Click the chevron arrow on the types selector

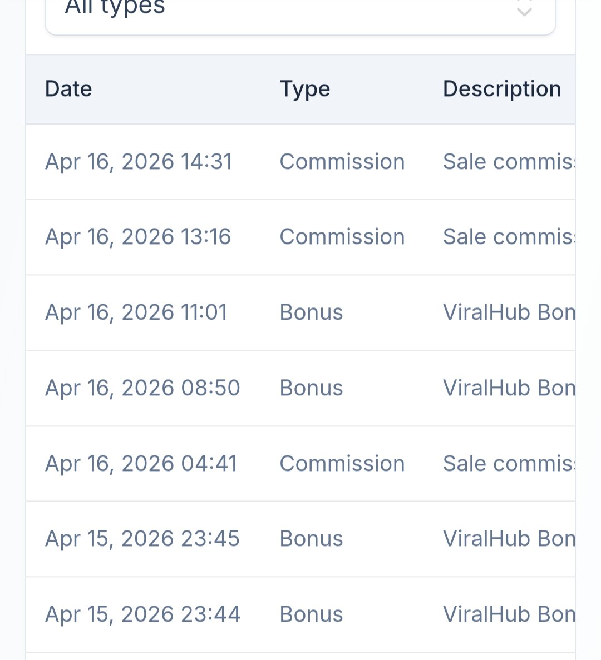[x=524, y=9]
